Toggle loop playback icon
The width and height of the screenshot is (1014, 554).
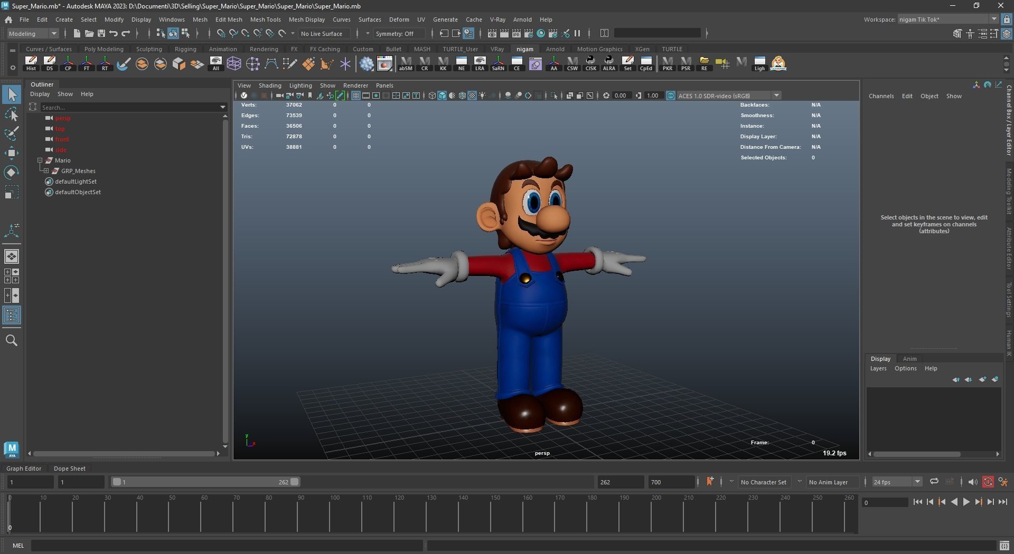point(934,481)
